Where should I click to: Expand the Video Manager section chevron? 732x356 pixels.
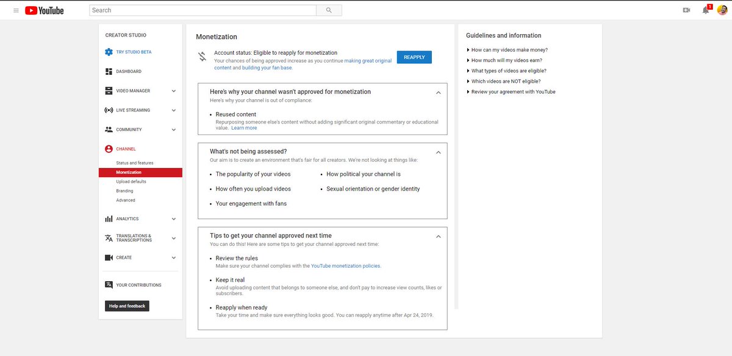[174, 91]
